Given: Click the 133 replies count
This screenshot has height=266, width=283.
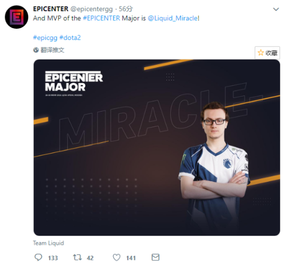Looking at the screenshot, I should point(52,258).
